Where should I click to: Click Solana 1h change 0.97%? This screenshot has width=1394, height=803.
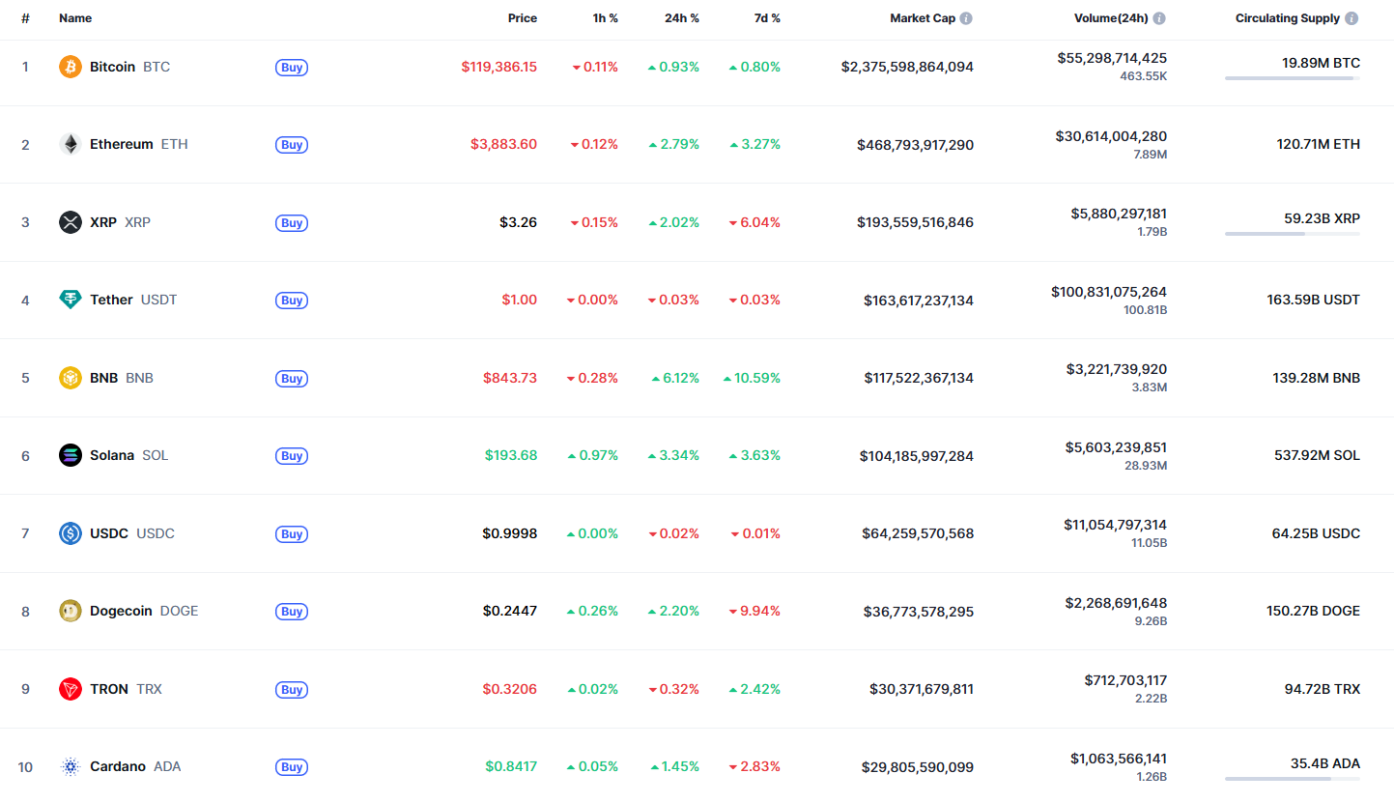click(592, 455)
